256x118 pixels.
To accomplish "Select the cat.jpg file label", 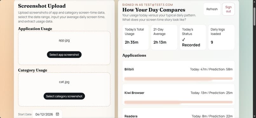I will (64, 82).
